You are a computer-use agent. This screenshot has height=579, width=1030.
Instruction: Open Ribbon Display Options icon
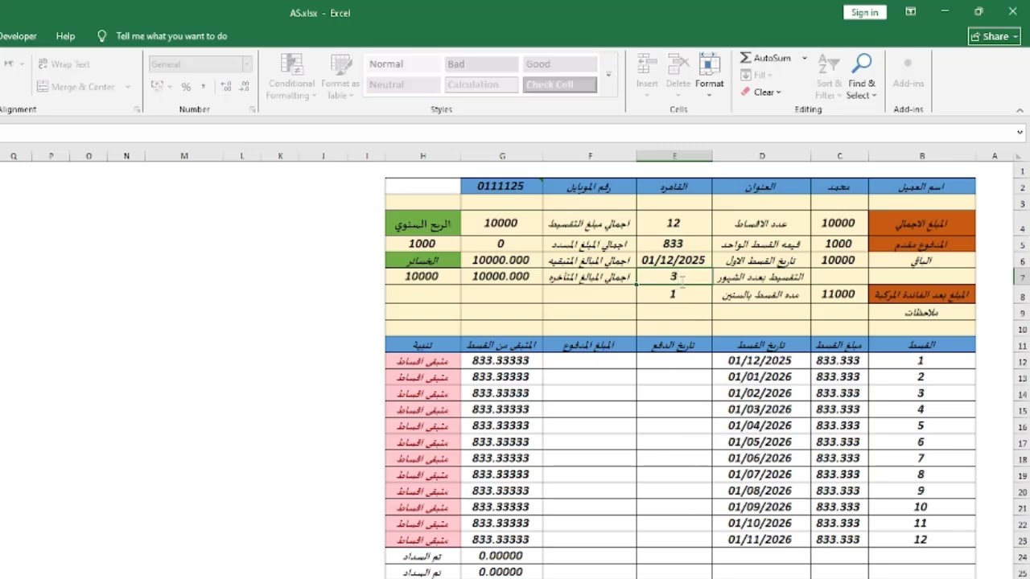[x=910, y=12]
